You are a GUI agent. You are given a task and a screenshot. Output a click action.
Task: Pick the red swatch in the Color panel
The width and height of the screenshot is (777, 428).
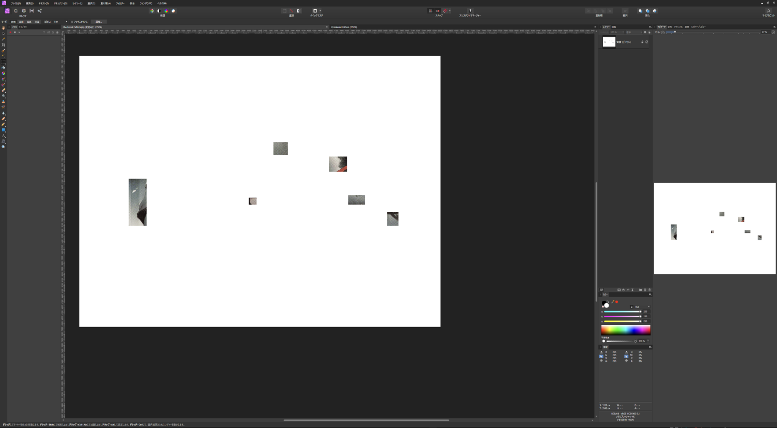[616, 302]
